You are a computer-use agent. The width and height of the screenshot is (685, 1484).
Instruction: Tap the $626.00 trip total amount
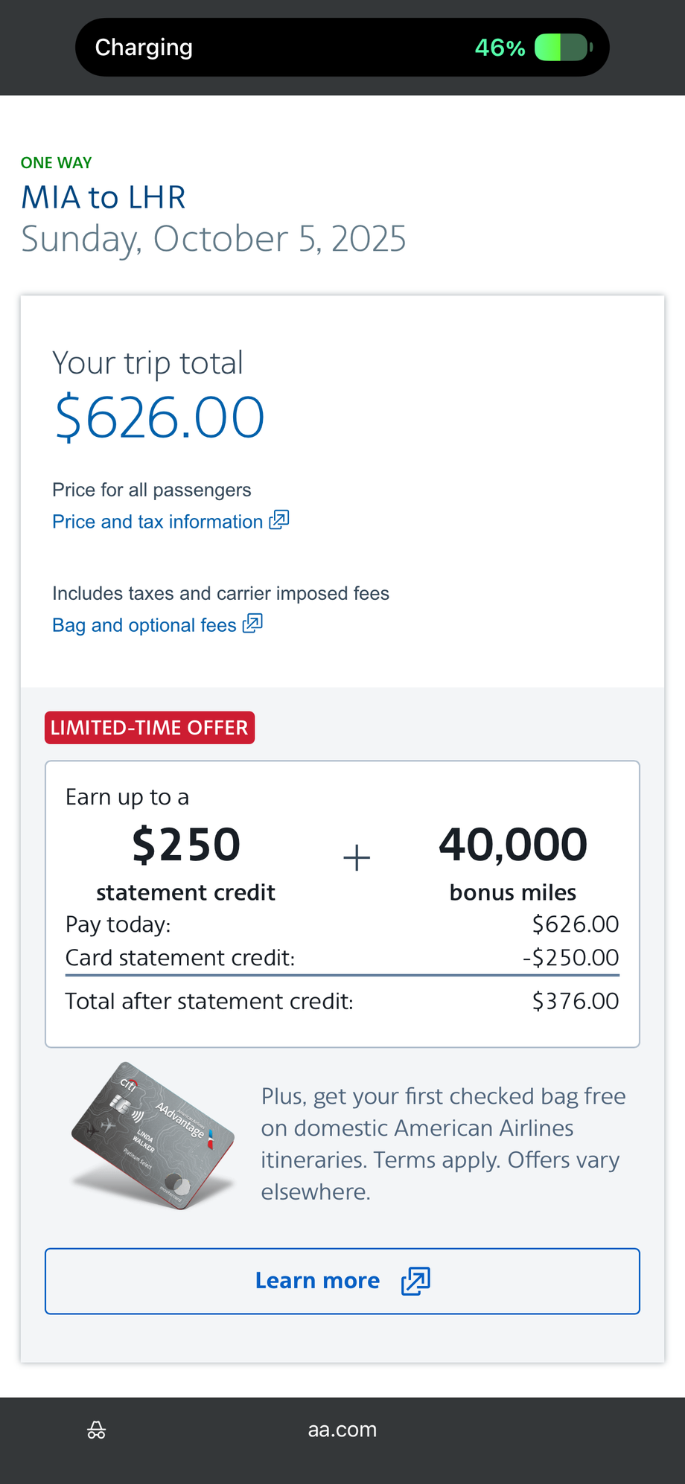(159, 418)
